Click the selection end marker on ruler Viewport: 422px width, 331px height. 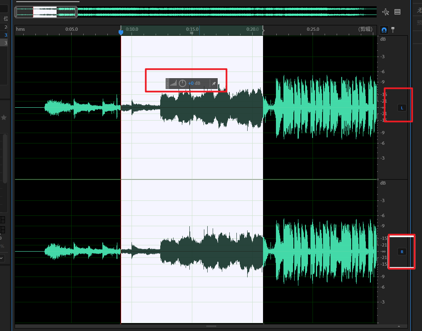point(263,30)
